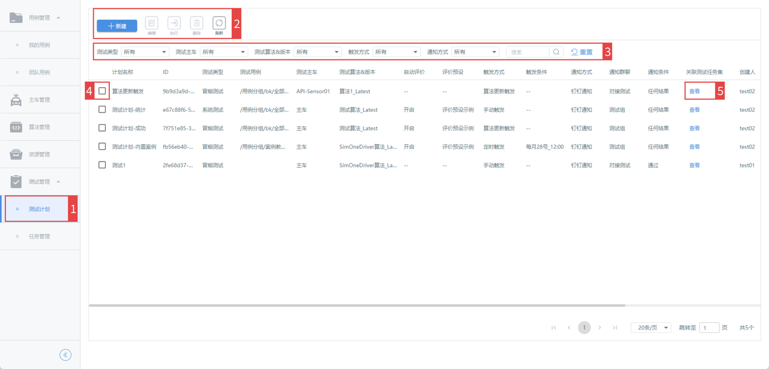Click 查看 link for 算法更新触发 row
The image size is (769, 369).
pos(695,91)
